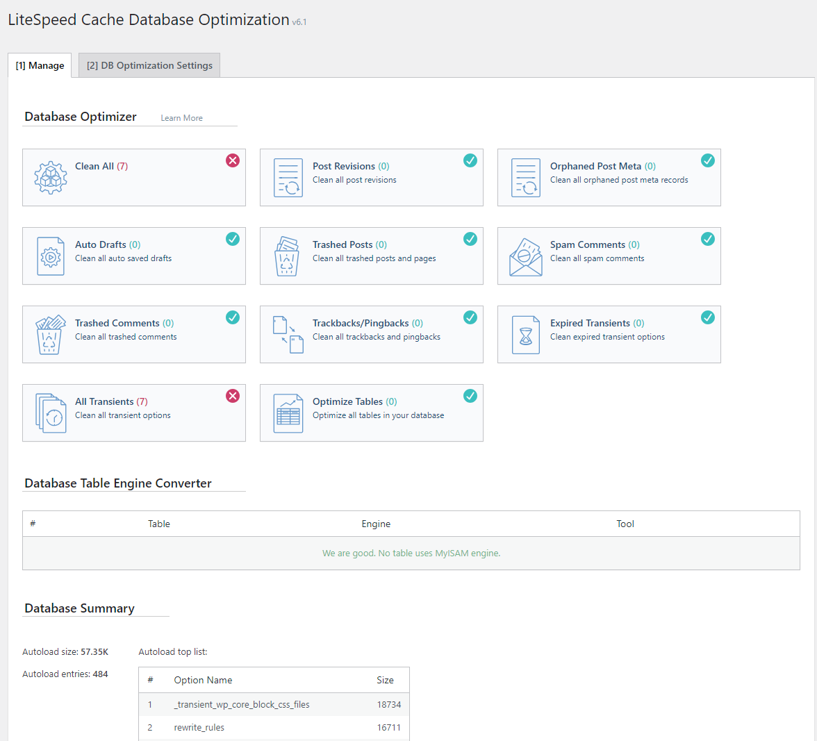Viewport: 817px width, 741px height.
Task: Click 'Clean all transient options' text
Action: coord(123,415)
